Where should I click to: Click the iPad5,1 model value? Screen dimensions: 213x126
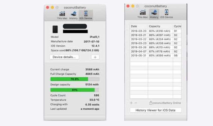point(95,37)
